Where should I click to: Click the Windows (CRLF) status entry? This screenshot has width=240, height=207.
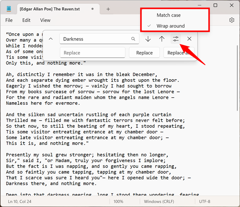click(x=159, y=201)
